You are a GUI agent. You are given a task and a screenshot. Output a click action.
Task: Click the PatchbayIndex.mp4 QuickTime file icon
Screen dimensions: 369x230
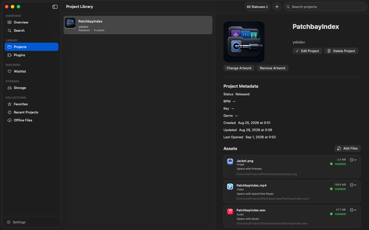point(230,187)
